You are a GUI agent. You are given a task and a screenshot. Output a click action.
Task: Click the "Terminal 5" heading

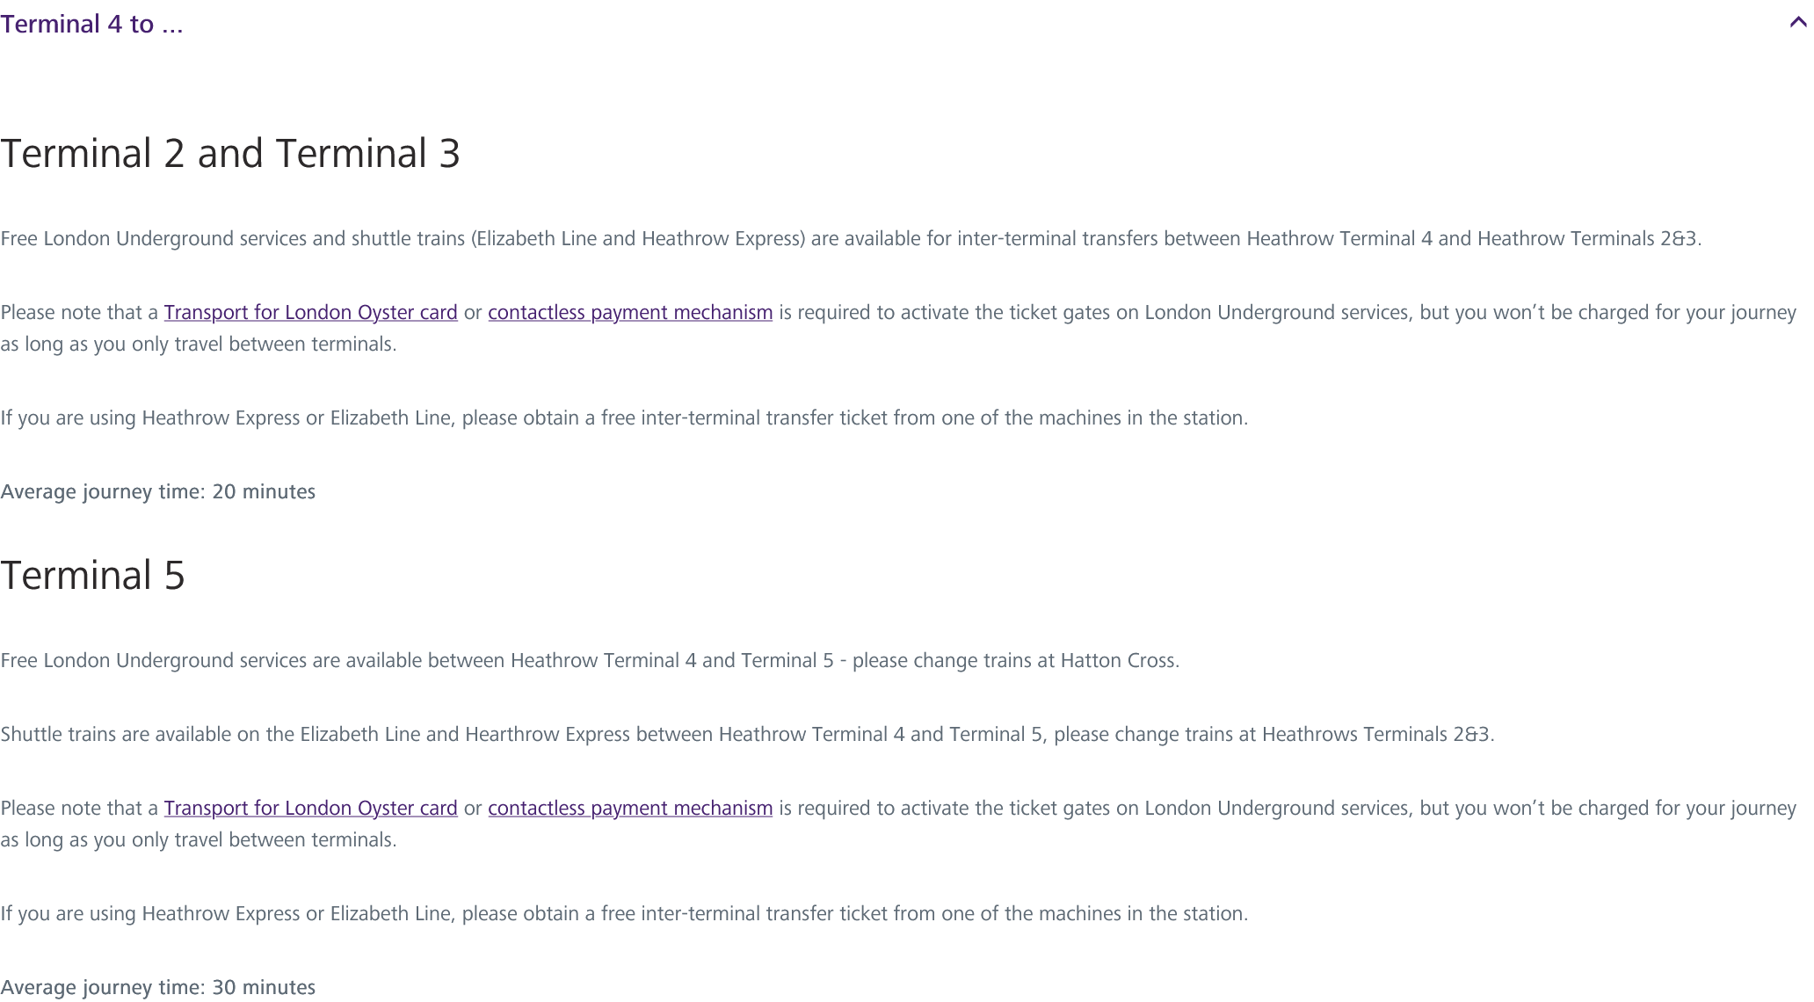point(92,576)
